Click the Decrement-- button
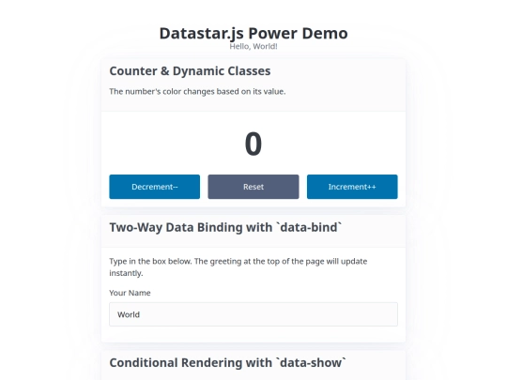Viewport: 507px width, 380px height. (x=155, y=187)
